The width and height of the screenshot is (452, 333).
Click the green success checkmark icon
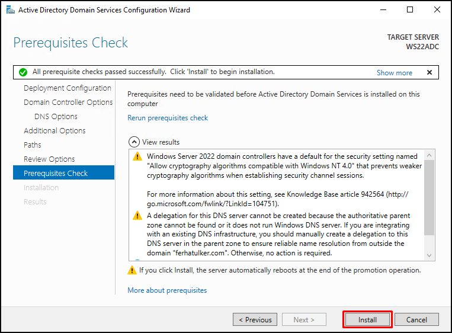pos(23,72)
